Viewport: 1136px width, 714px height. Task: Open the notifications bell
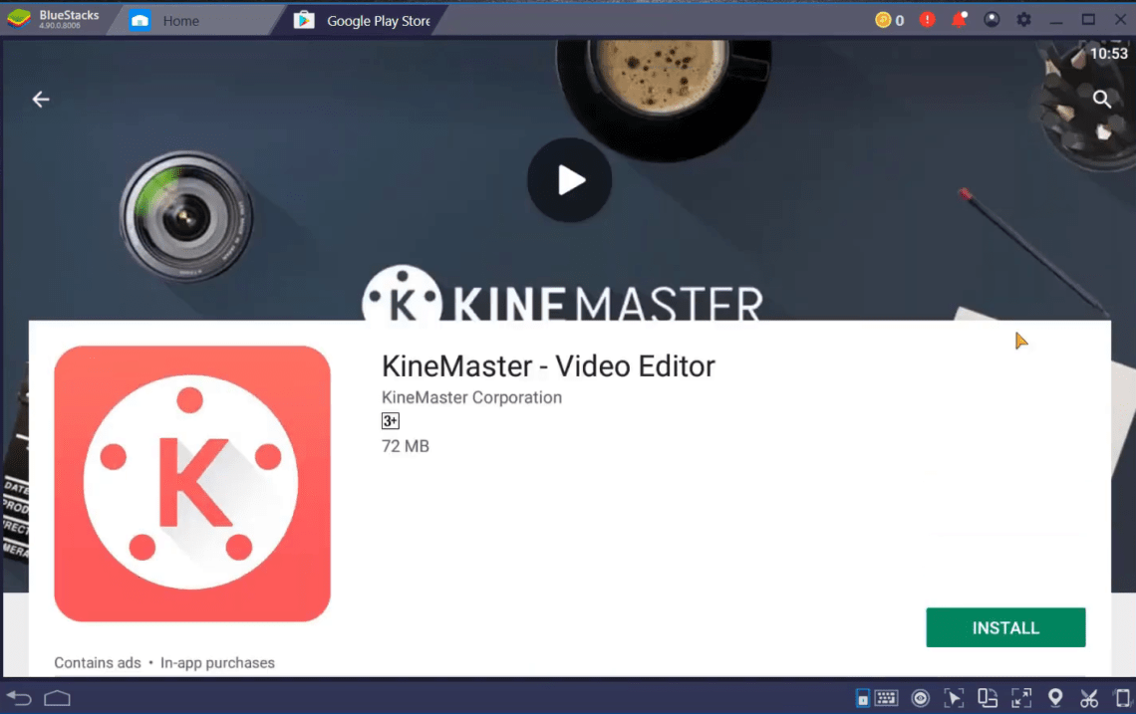pos(960,20)
